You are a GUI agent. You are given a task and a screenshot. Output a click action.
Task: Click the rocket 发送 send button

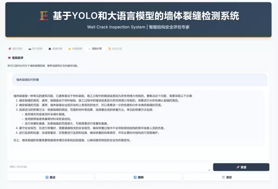pyautogui.click(x=241, y=167)
